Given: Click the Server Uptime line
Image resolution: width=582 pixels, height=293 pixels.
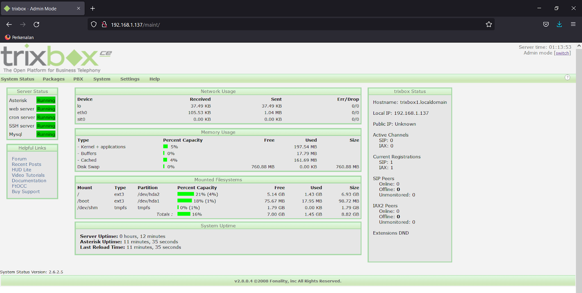Looking at the screenshot, I should 123,236.
